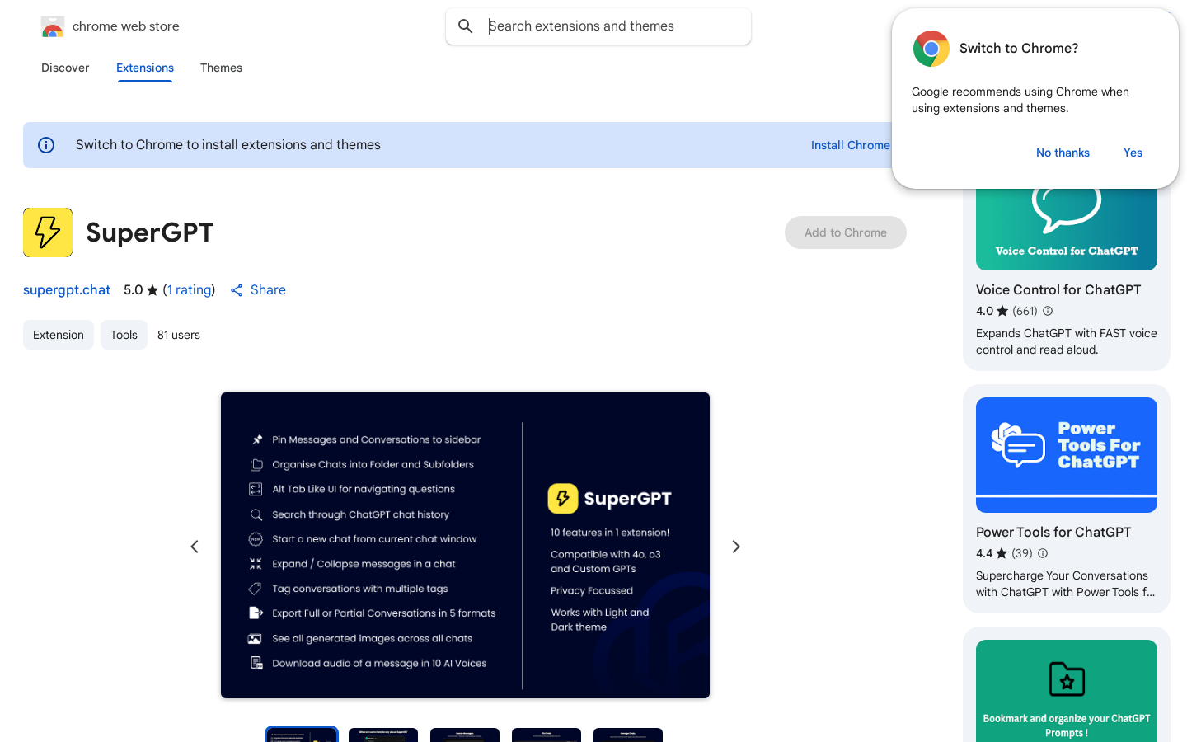
Task: Focus the Search extensions and themes field
Action: pyautogui.click(x=598, y=26)
